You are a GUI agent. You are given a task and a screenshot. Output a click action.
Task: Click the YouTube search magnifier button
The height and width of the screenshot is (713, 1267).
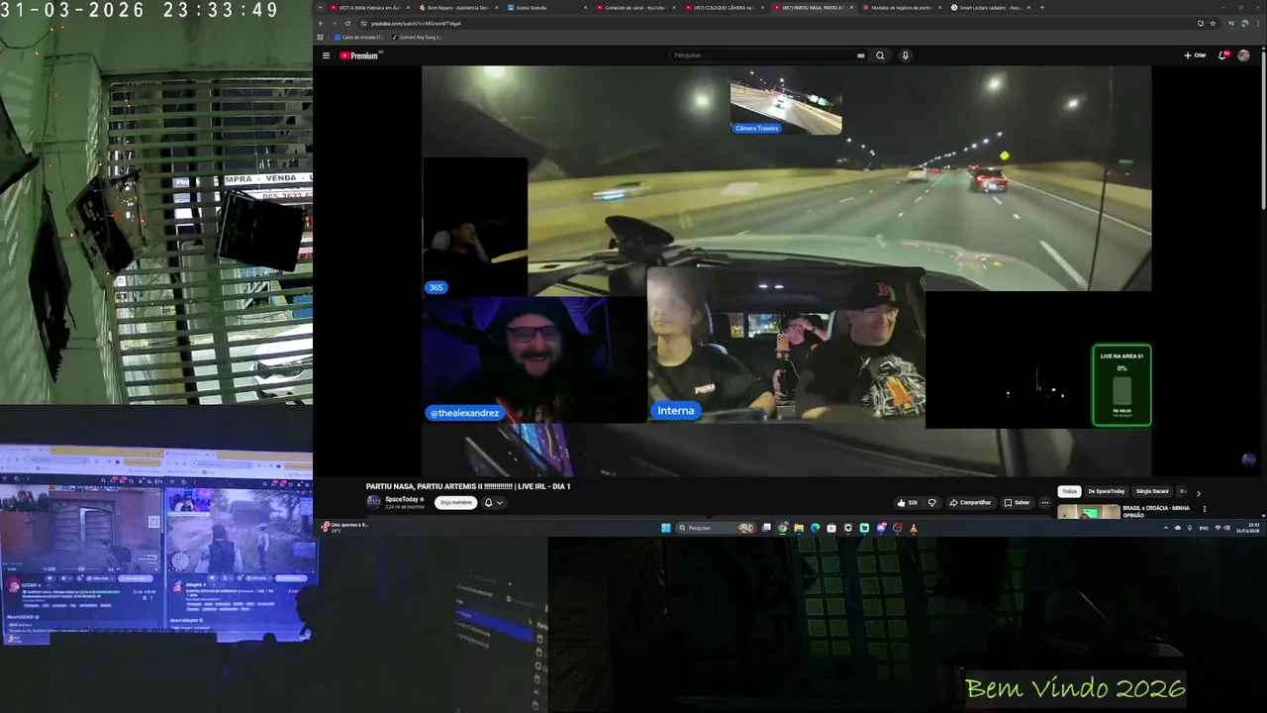point(880,55)
